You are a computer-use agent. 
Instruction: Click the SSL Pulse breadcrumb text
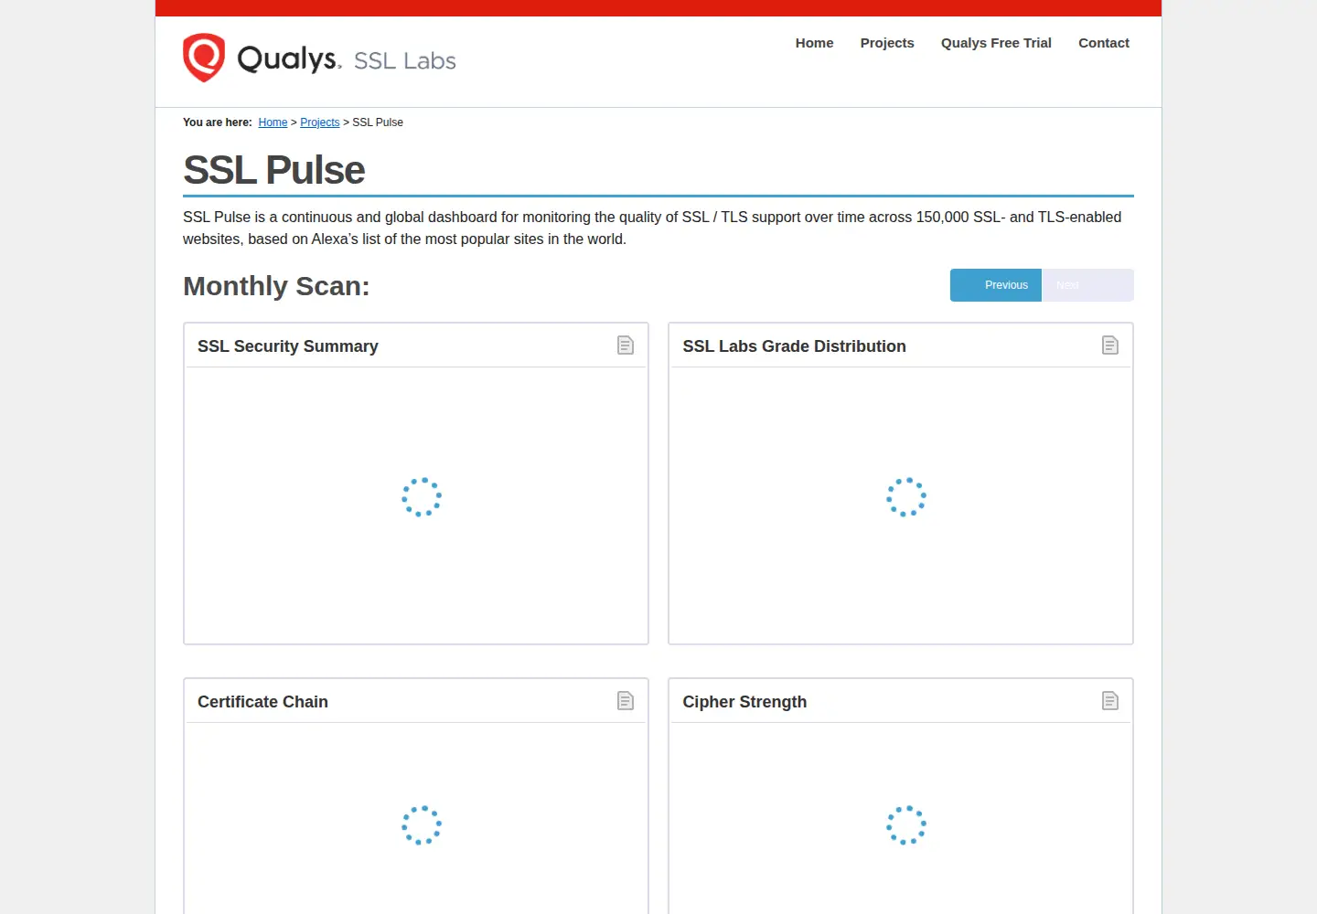coord(378,122)
